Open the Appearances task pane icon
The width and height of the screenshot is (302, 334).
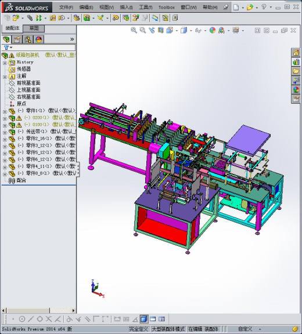click(x=296, y=90)
